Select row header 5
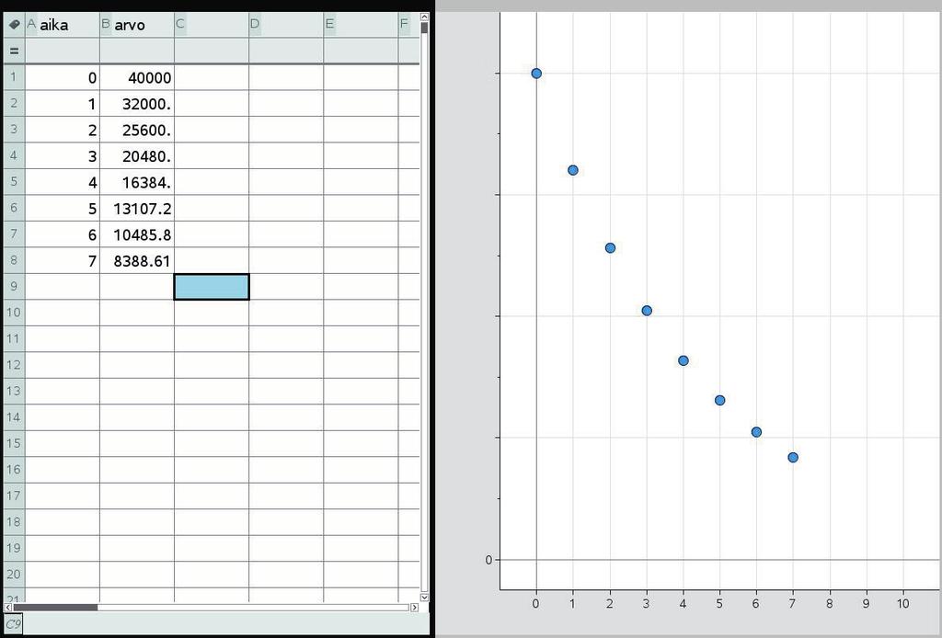Image resolution: width=942 pixels, height=638 pixels. (14, 182)
